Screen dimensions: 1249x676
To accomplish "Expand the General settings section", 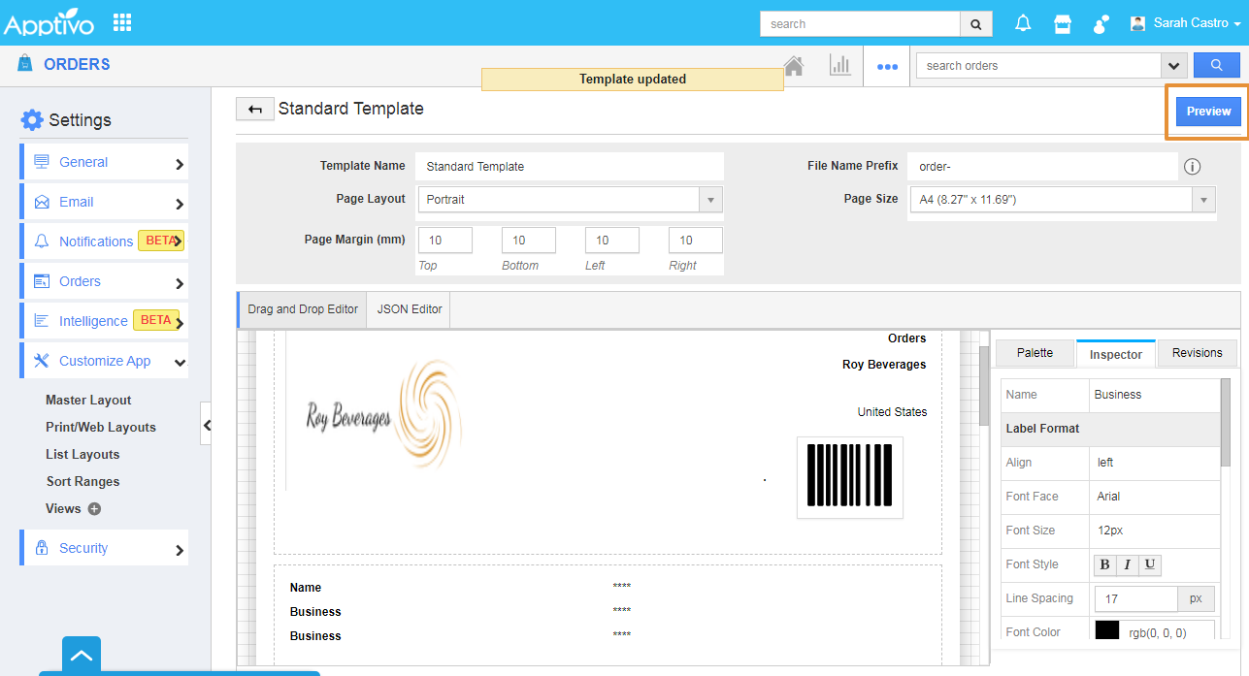I will tap(104, 163).
